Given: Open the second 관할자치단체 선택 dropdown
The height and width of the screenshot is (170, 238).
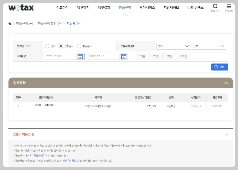Looking at the screenshot, I should 209,46.
